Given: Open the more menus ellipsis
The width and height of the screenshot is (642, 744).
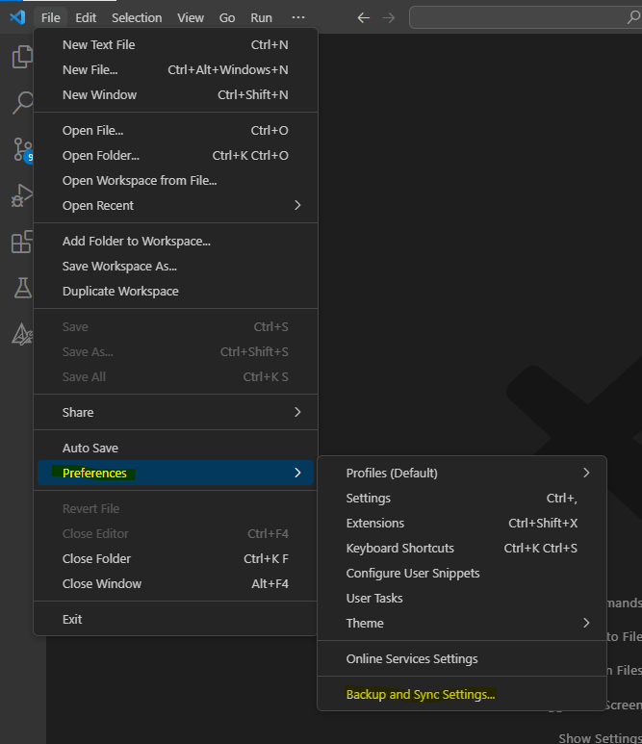Looking at the screenshot, I should (298, 17).
